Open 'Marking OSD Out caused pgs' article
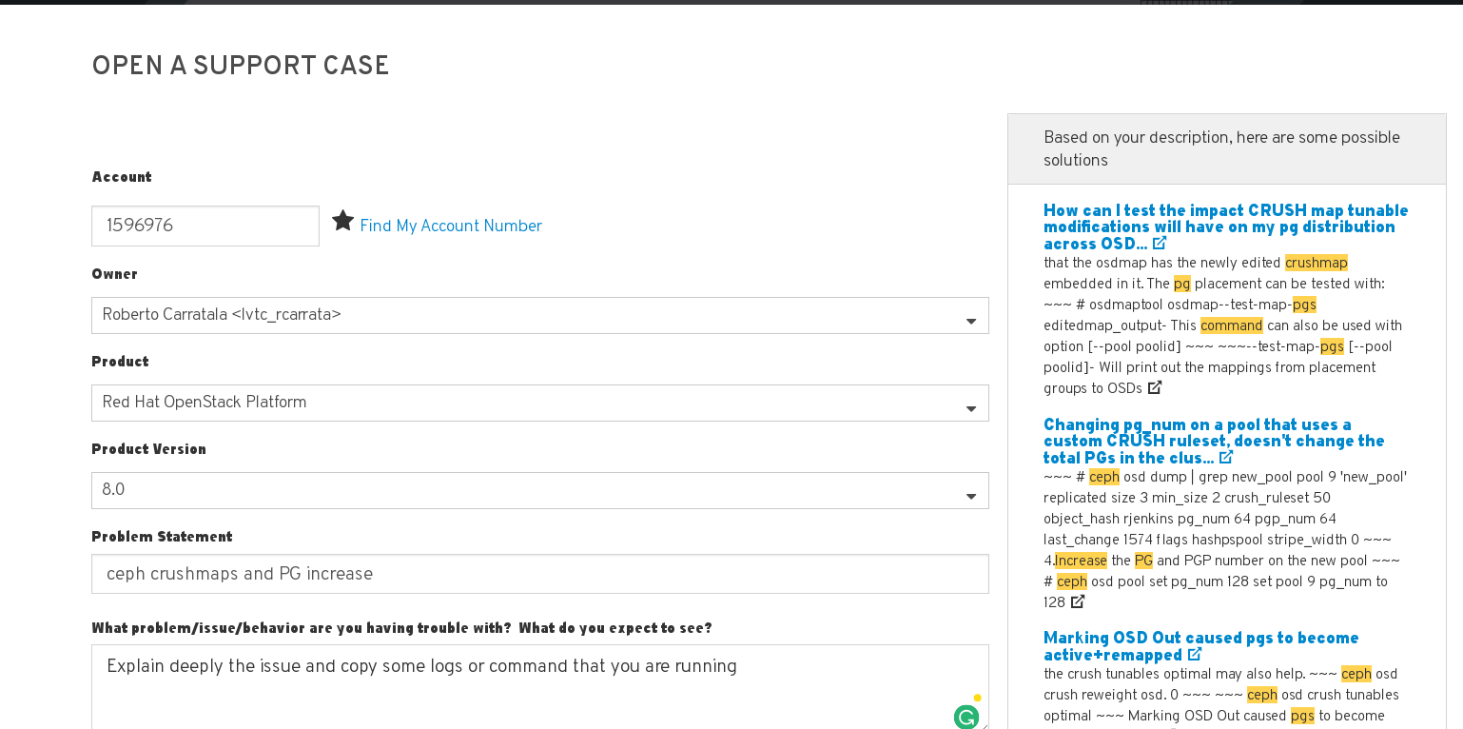This screenshot has height=729, width=1463. (x=1200, y=638)
